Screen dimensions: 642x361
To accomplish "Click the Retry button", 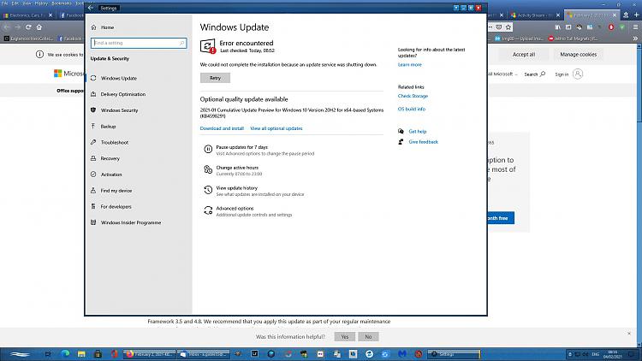I will tap(215, 78).
